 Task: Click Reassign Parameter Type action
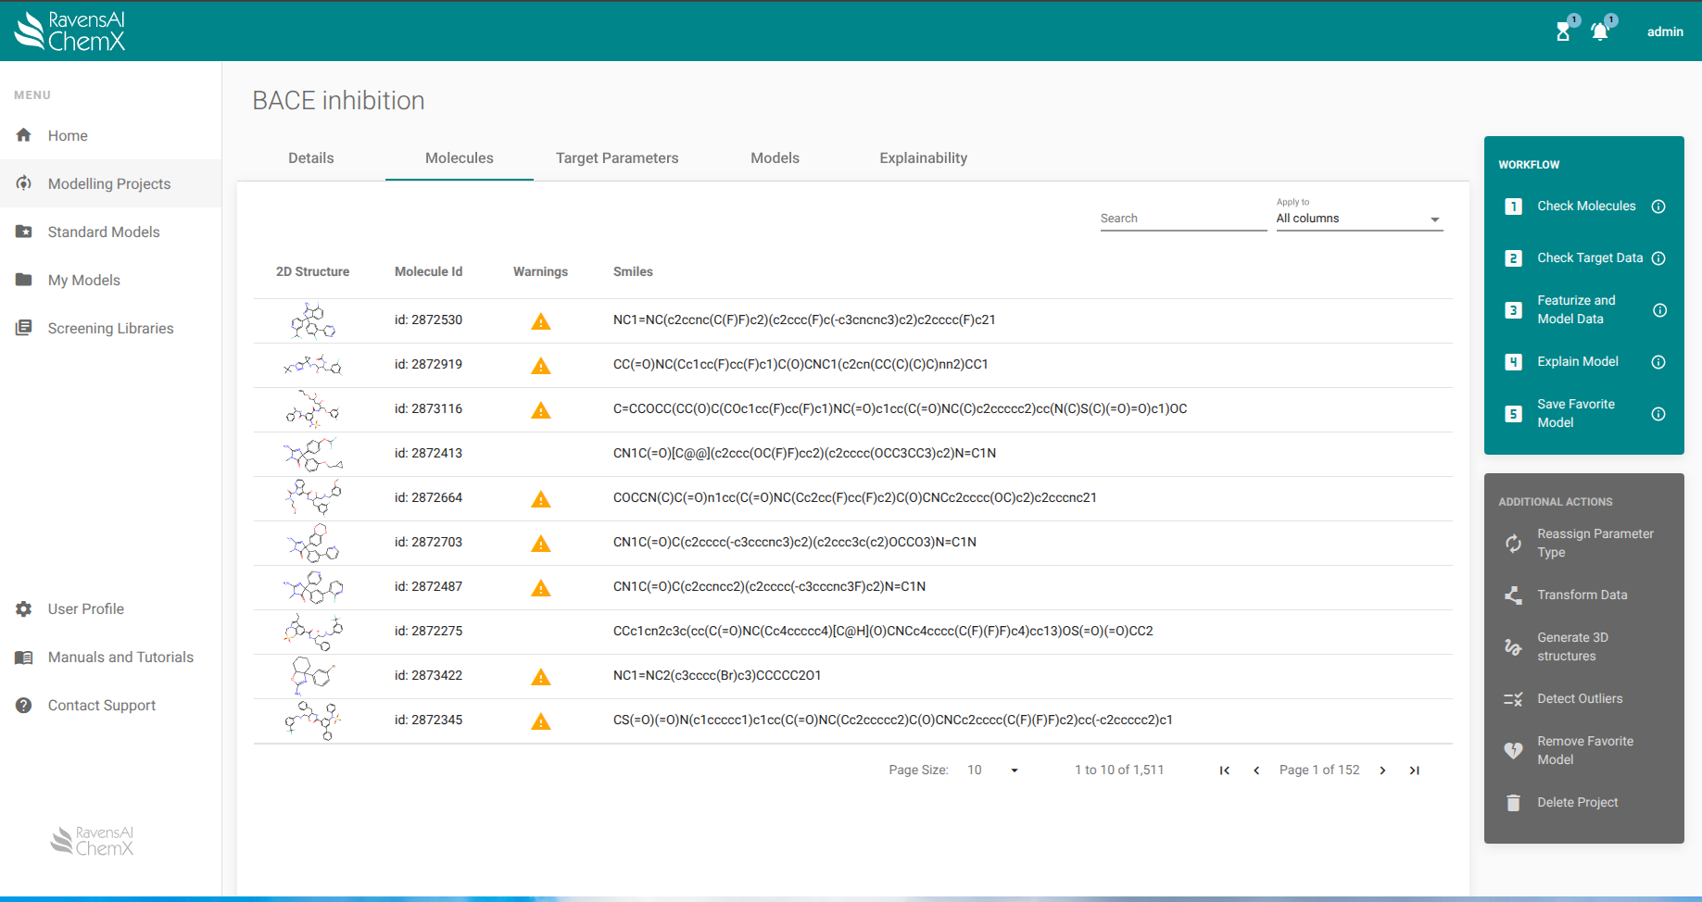tap(1594, 544)
